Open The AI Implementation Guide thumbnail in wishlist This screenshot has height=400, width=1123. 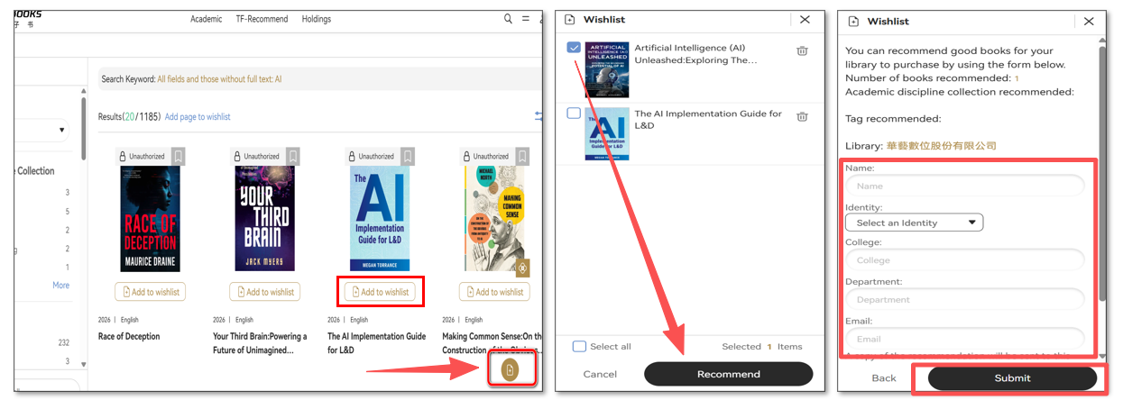(x=607, y=134)
